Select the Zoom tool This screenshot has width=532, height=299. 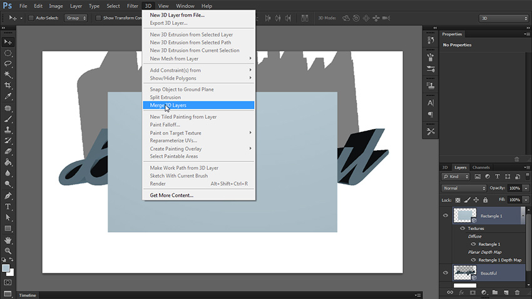point(8,250)
